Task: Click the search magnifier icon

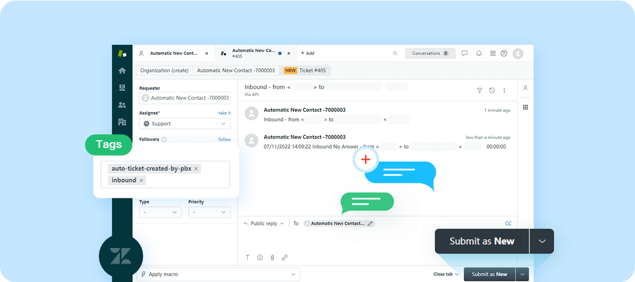Action: coord(395,53)
